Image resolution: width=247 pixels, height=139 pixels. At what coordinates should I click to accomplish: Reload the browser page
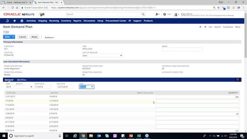[x=12, y=8]
